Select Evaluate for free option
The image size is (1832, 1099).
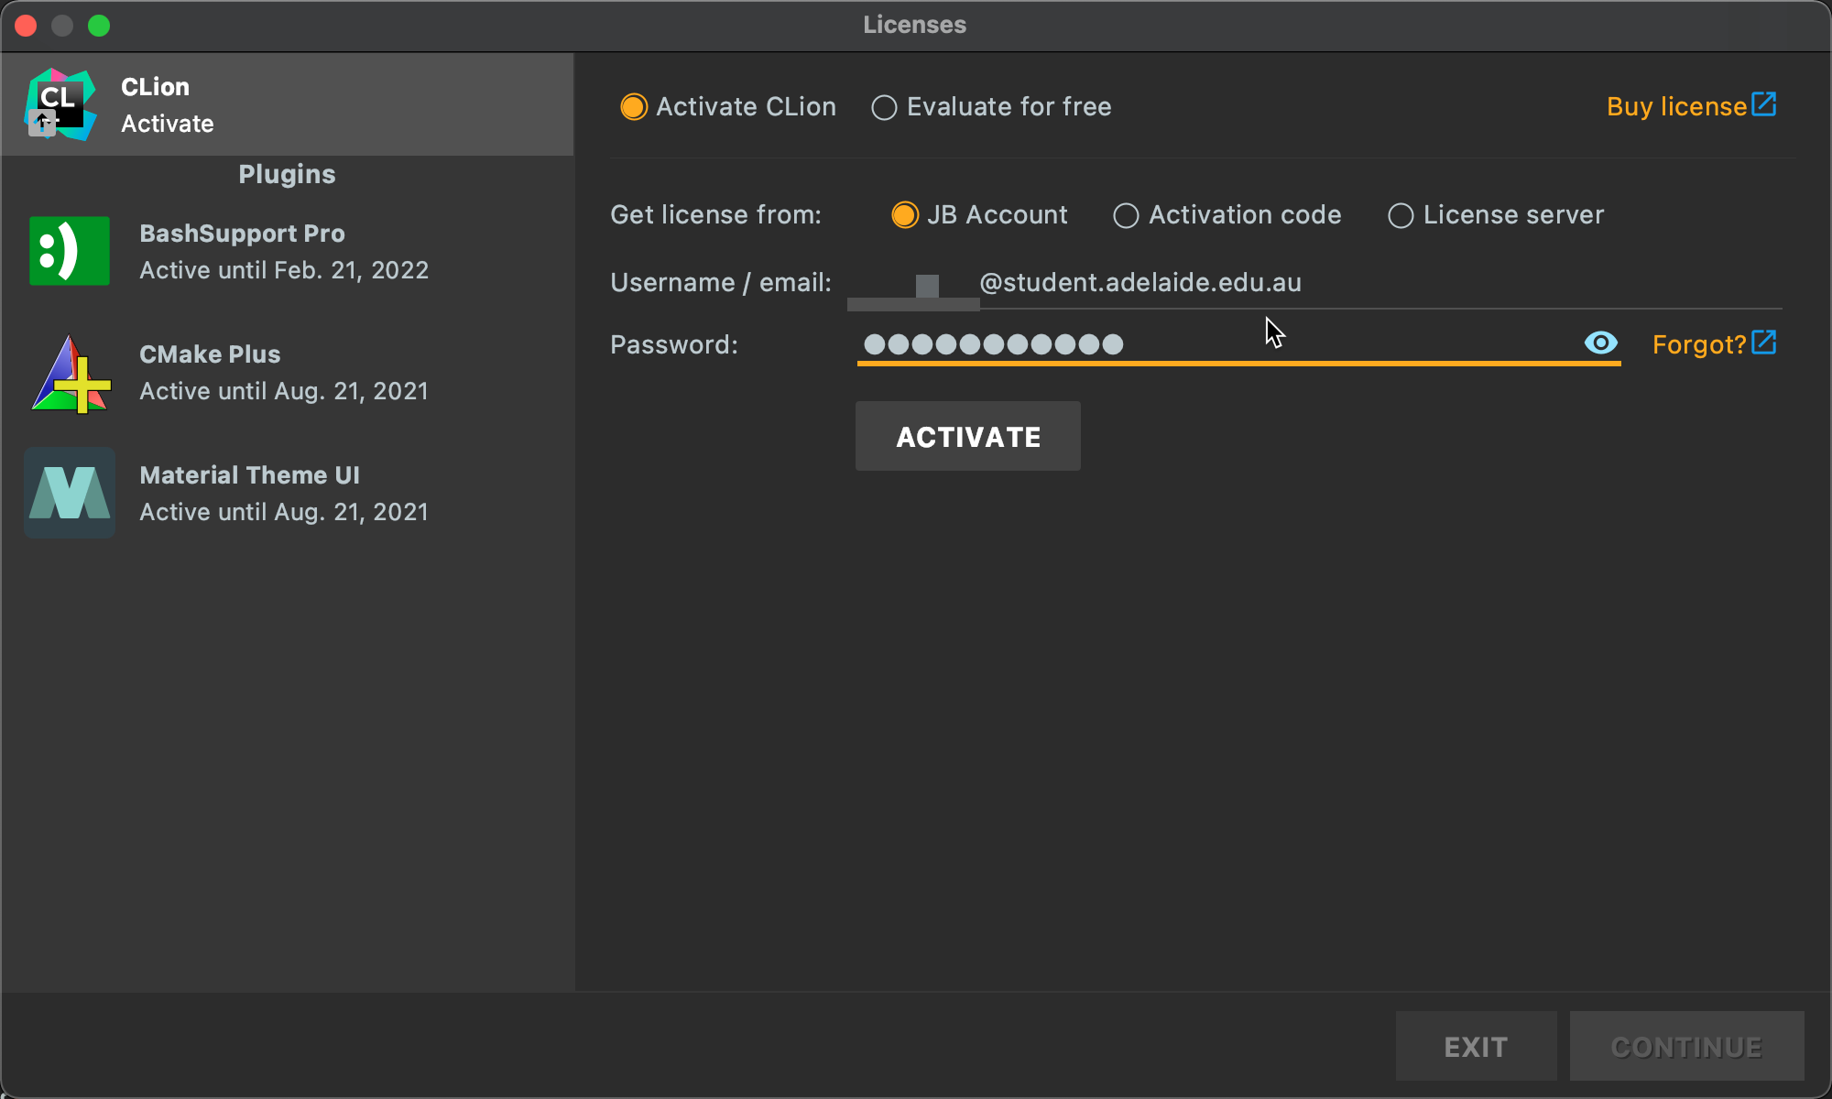point(884,108)
